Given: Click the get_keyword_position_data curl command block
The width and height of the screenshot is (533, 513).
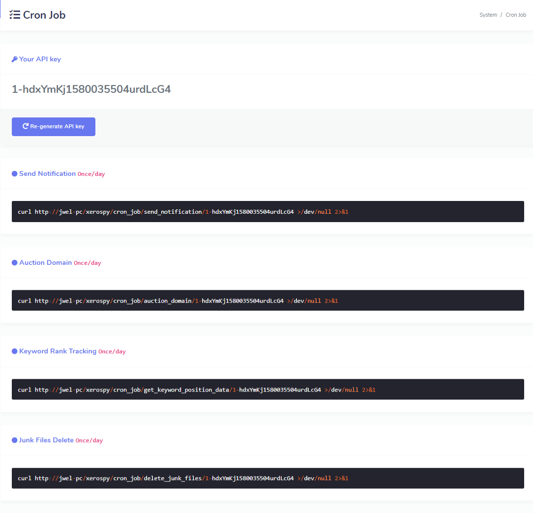Looking at the screenshot, I should pos(267,390).
